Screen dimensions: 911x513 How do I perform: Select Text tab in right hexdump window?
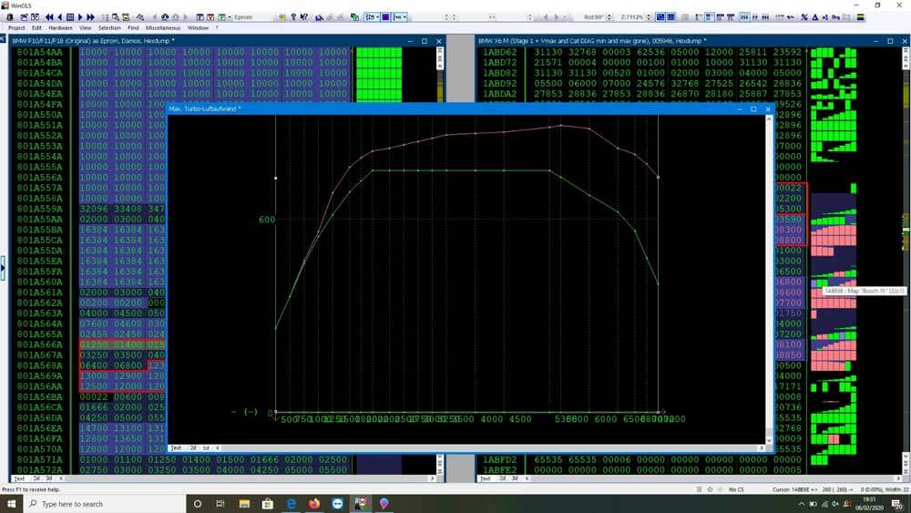tap(486, 478)
